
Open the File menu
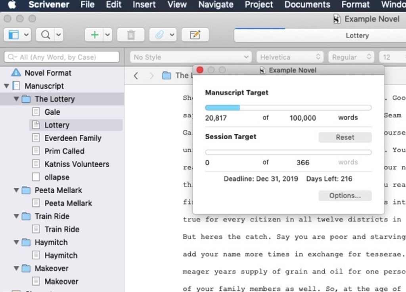pos(88,5)
